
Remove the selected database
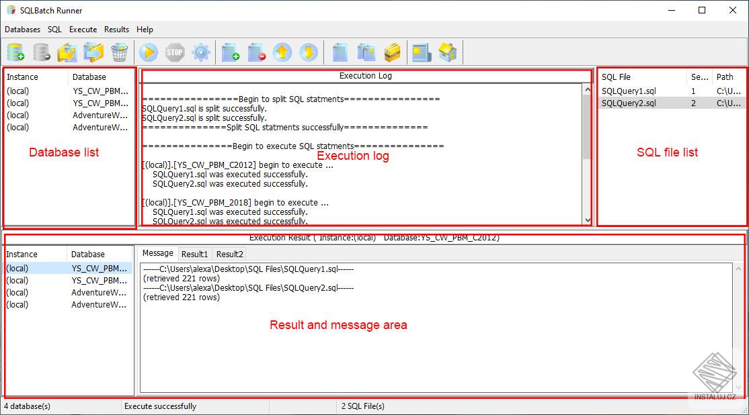[x=40, y=52]
